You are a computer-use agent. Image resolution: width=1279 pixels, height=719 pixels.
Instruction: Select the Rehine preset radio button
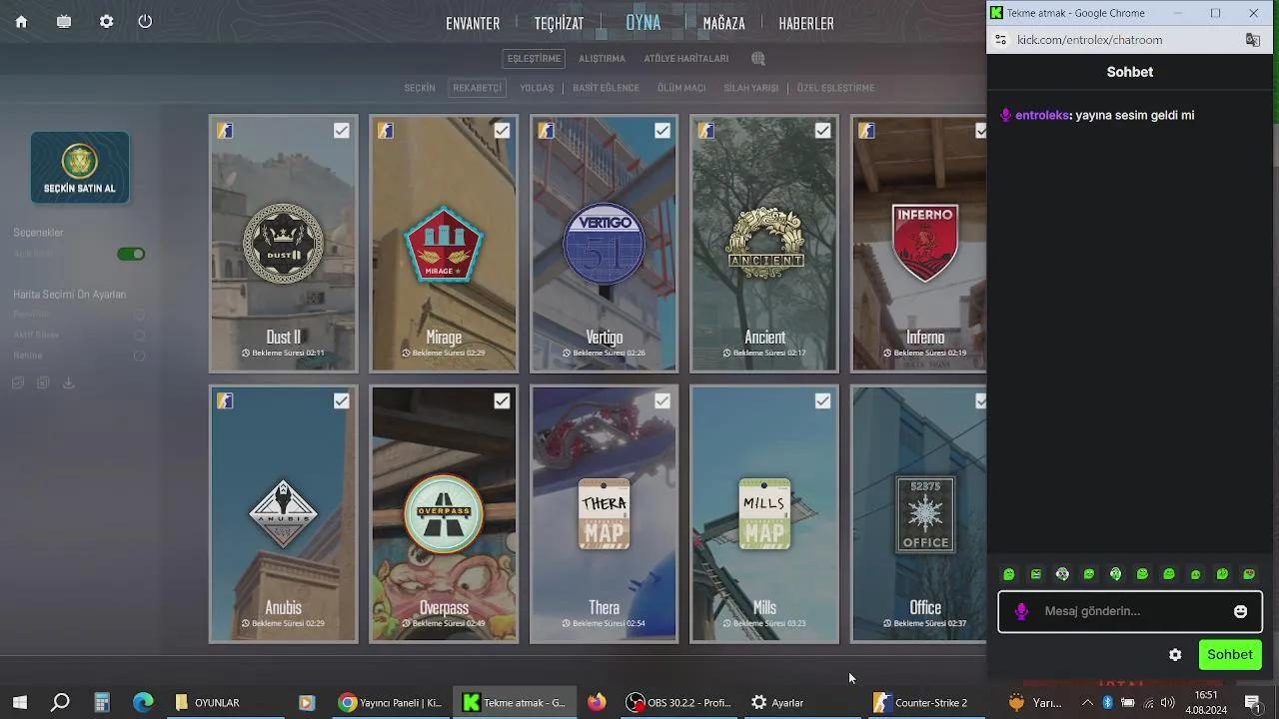(139, 356)
